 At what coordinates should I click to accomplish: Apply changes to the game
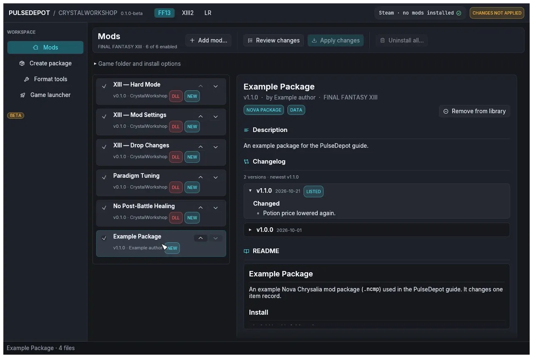[x=336, y=40]
